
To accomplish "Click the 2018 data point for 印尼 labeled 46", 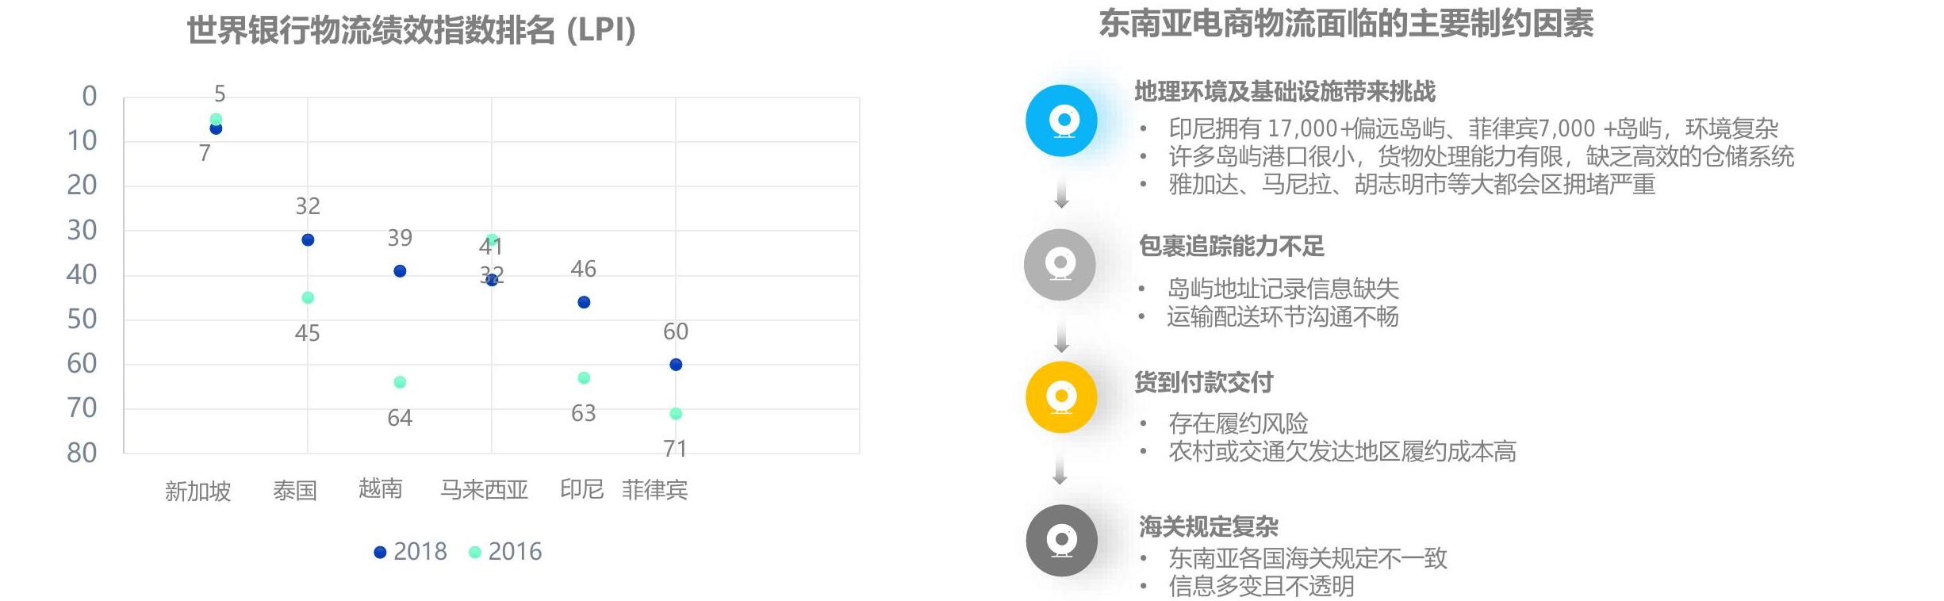I will 584,302.
